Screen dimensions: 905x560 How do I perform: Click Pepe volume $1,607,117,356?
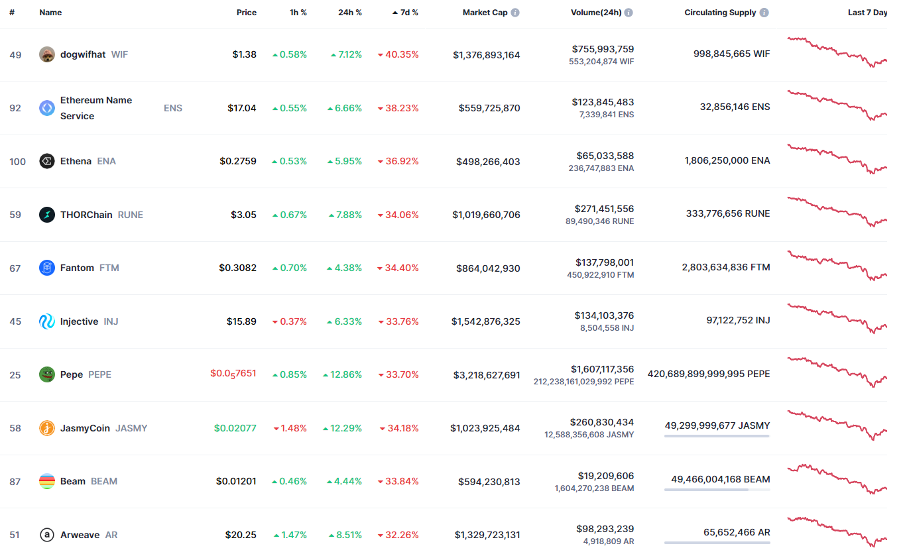pos(602,369)
